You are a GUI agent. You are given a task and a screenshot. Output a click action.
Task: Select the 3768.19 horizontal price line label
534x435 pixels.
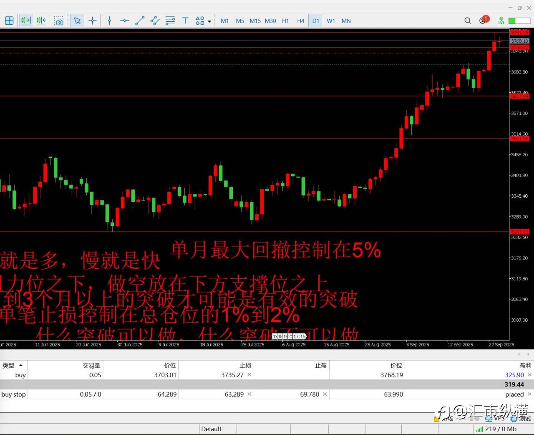519,41
